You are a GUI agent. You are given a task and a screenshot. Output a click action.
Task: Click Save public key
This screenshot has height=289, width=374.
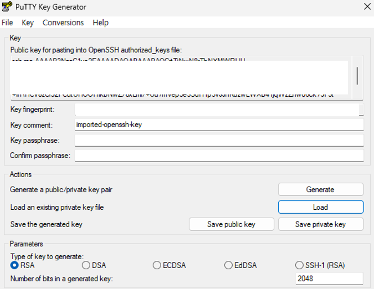tap(231, 224)
